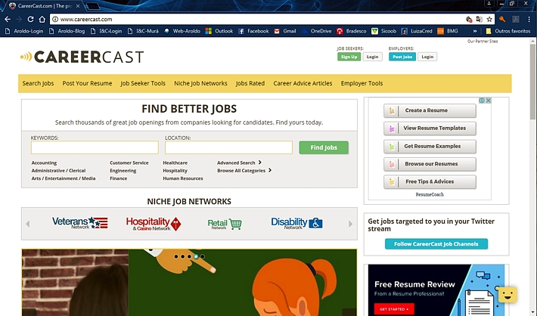Open the Human Resources category link

[x=183, y=178]
